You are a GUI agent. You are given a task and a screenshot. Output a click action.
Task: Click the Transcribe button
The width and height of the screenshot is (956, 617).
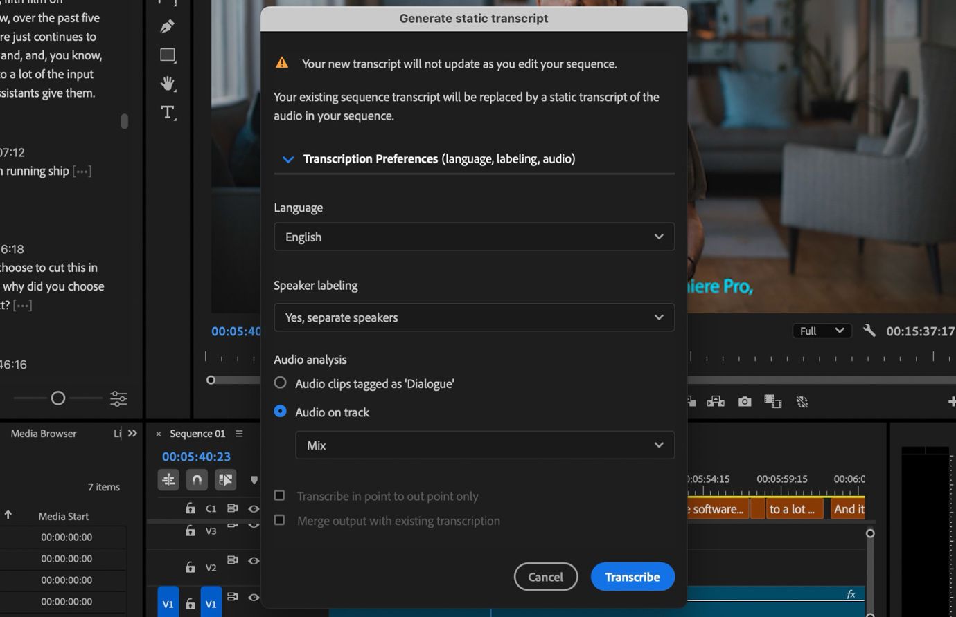click(x=631, y=577)
